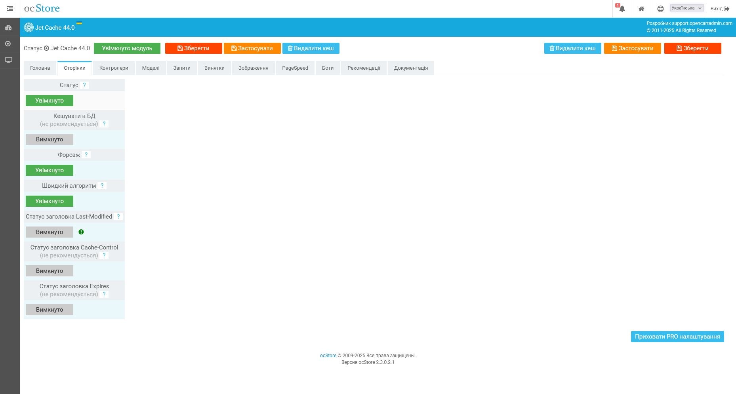Open the PageSpeed tab
The width and height of the screenshot is (736, 394).
(x=295, y=68)
